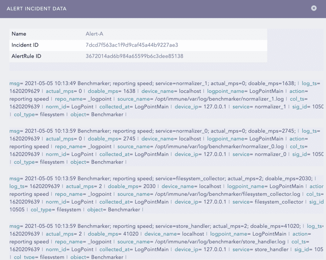This screenshot has width=326, height=260.
Task: Select the service value normalizer_1
Action: (x=271, y=106)
